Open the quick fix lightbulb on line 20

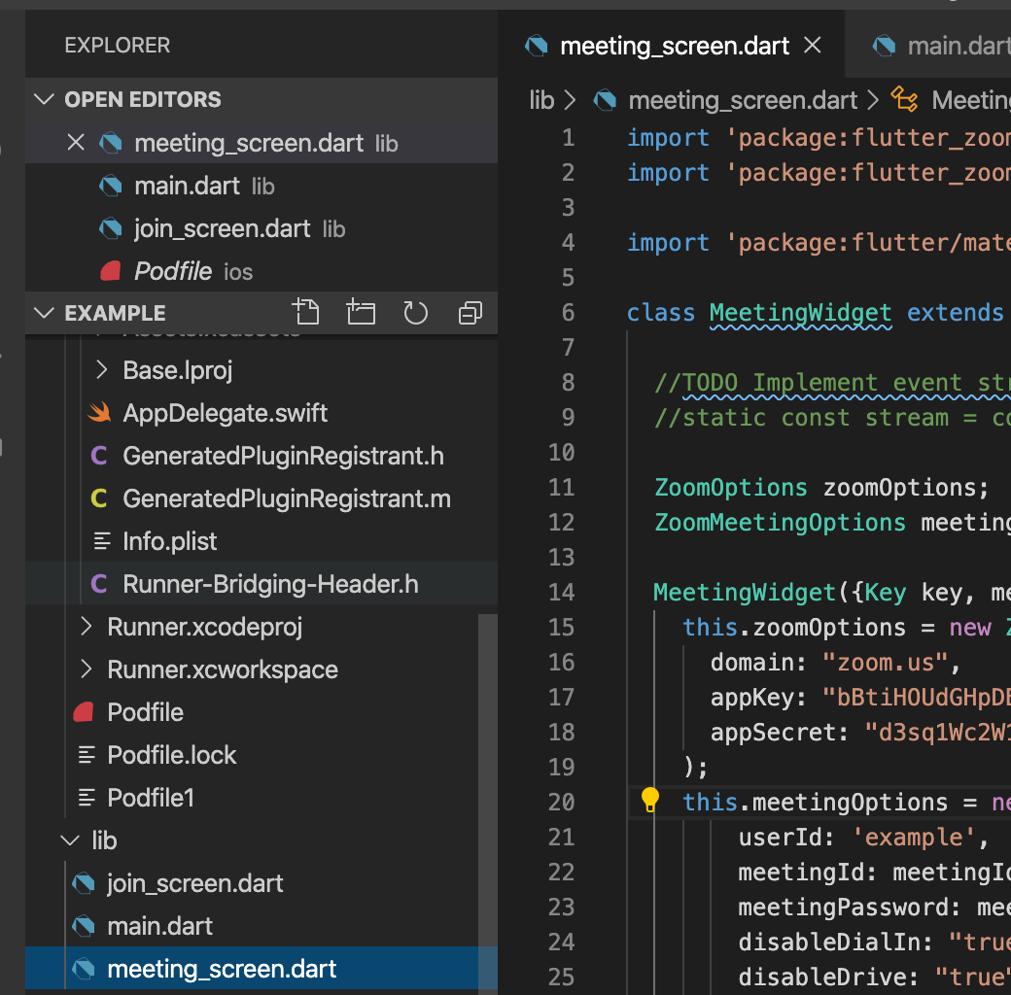coord(649,801)
